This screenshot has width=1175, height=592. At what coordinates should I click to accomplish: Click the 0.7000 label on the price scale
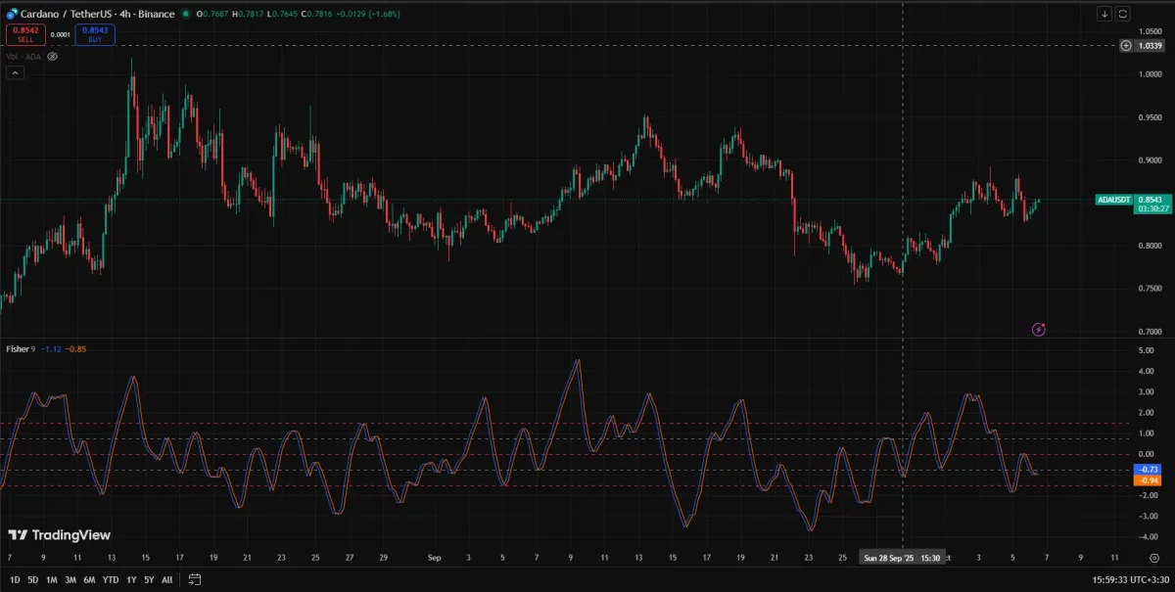coord(1151,331)
